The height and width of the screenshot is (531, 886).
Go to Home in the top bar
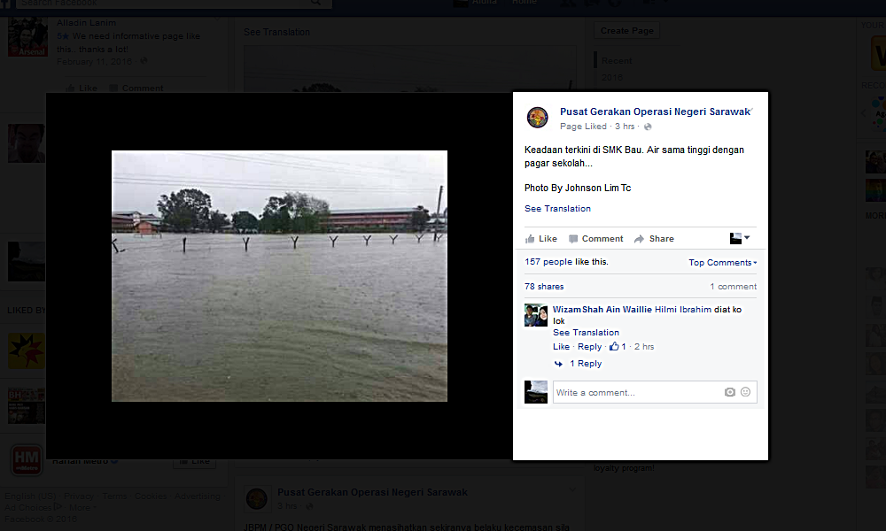(525, 3)
